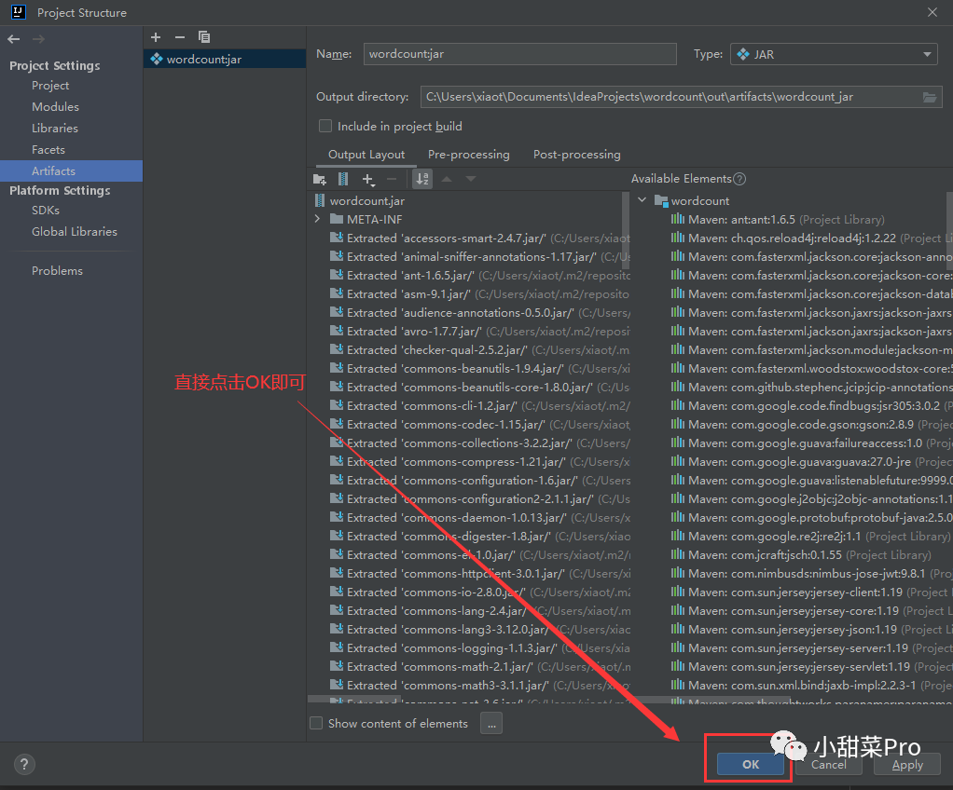
Task: Switch to Output Layout tab
Action: point(366,155)
